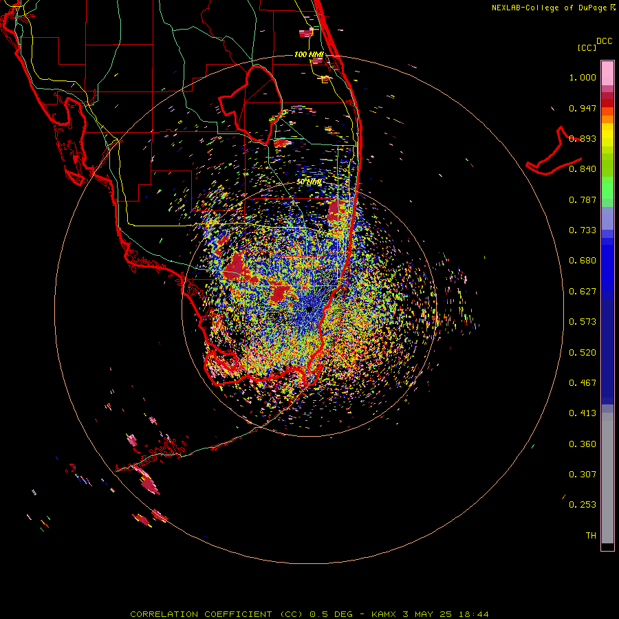This screenshot has width=619, height=619.
Task: Click the 0.467 scale value
Action: coord(583,383)
